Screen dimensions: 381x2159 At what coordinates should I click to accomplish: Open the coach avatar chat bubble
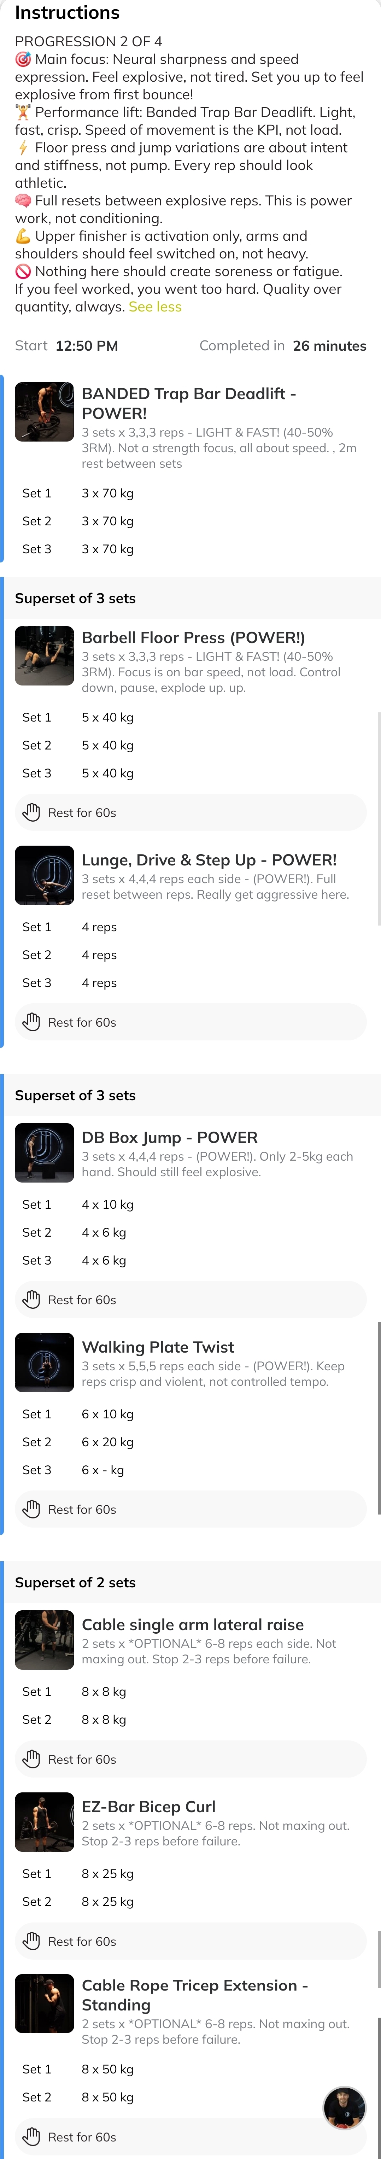[344, 2108]
